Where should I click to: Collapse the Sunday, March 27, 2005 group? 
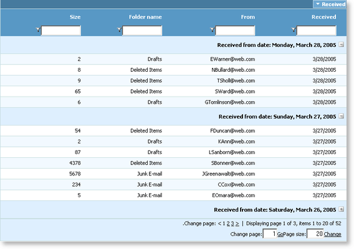342,116
